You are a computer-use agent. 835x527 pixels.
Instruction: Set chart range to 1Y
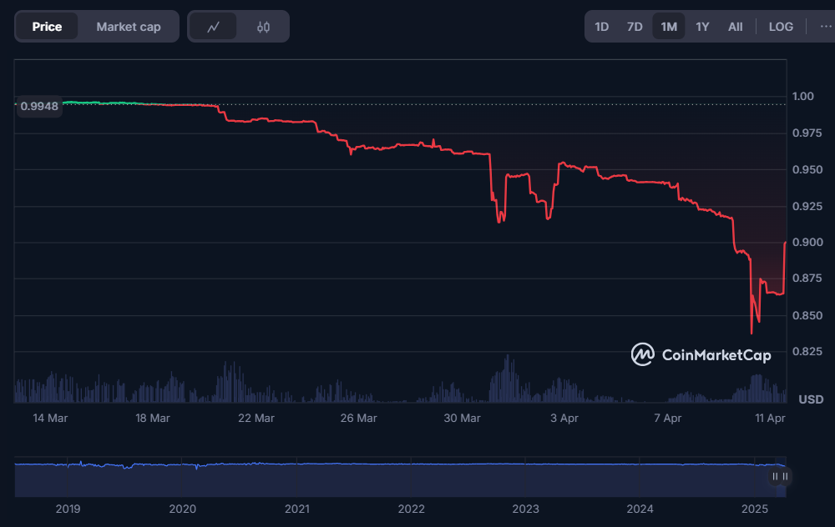pyautogui.click(x=702, y=27)
